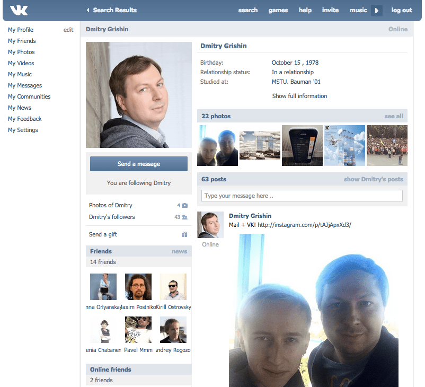Go back via Search Results arrow
Image resolution: width=425 pixels, height=387 pixels.
[88, 10]
